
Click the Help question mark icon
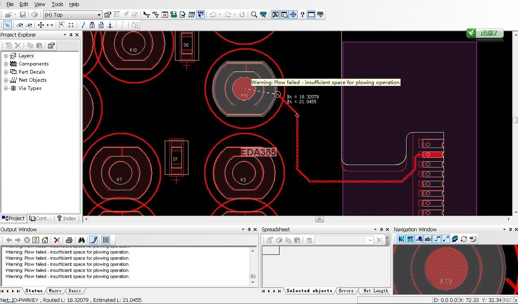302,15
